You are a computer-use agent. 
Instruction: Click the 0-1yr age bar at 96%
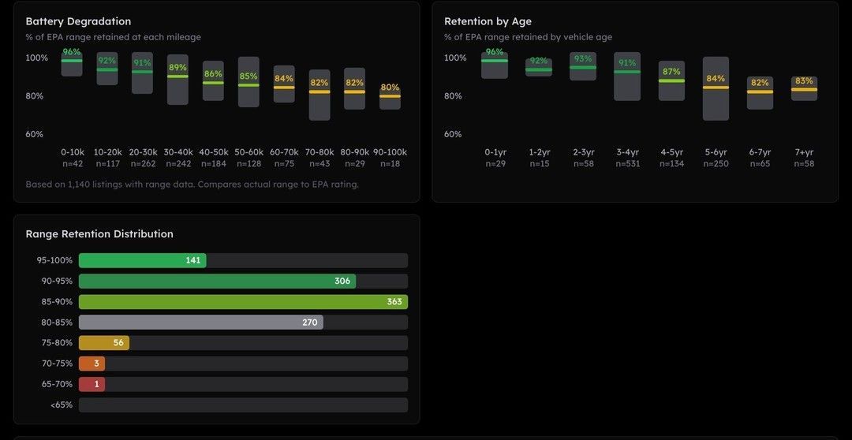pyautogui.click(x=495, y=65)
